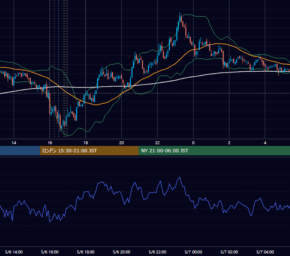The height and width of the screenshot is (256, 290).
Task: Click the 22 hour label on price chart axis
Action: coord(157,143)
